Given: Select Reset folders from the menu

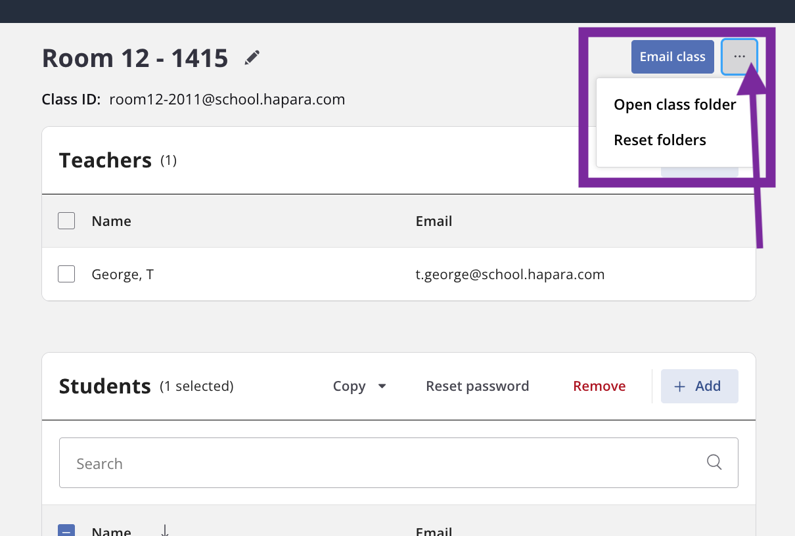Looking at the screenshot, I should [x=660, y=139].
